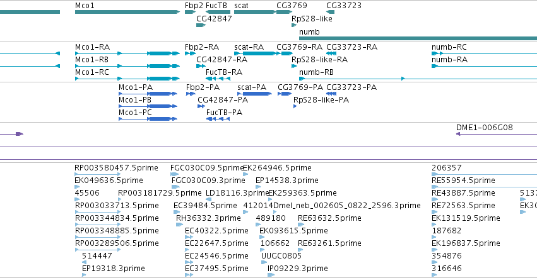Select the RP003580457.5prime EST
Viewport: 537px width, 278px height.
[117, 168]
